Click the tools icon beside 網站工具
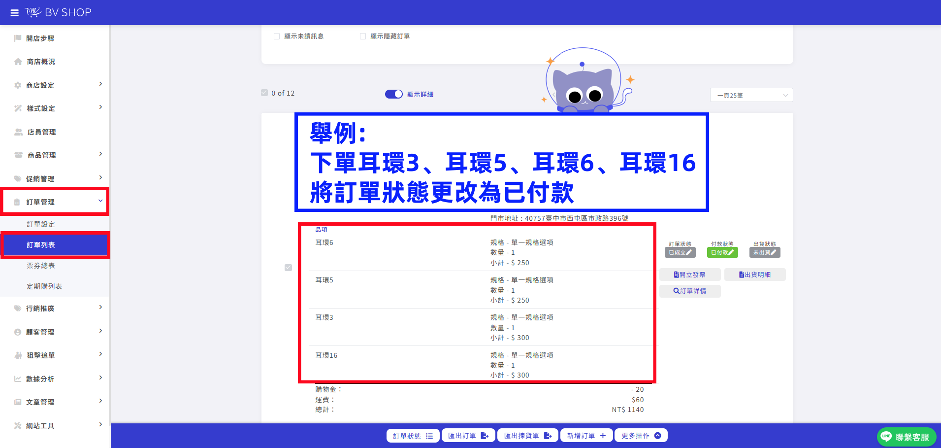Viewport: 941px width, 448px height. (x=18, y=426)
